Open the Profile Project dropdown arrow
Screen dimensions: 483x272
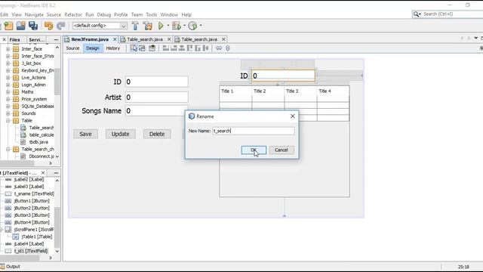201,26
